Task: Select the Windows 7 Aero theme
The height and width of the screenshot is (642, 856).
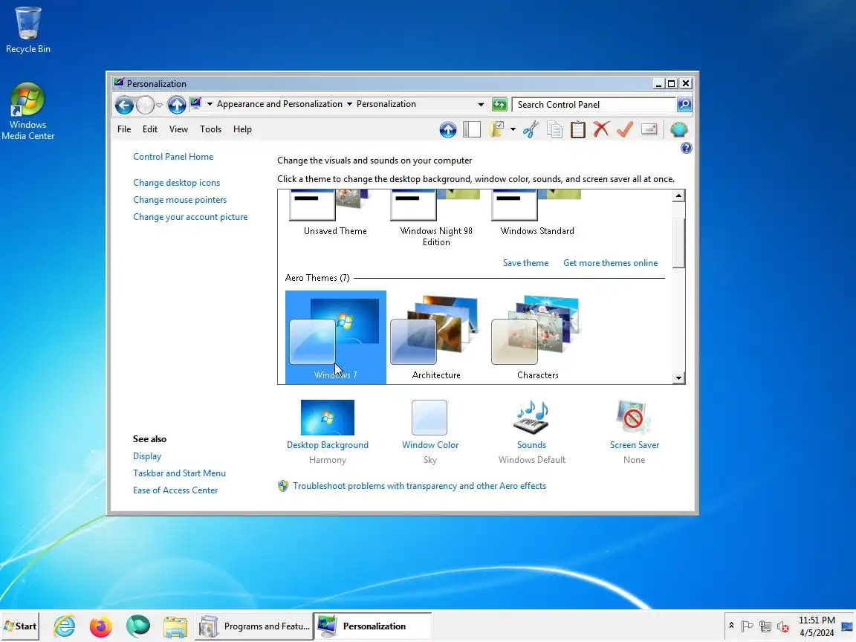Action: pyautogui.click(x=336, y=337)
